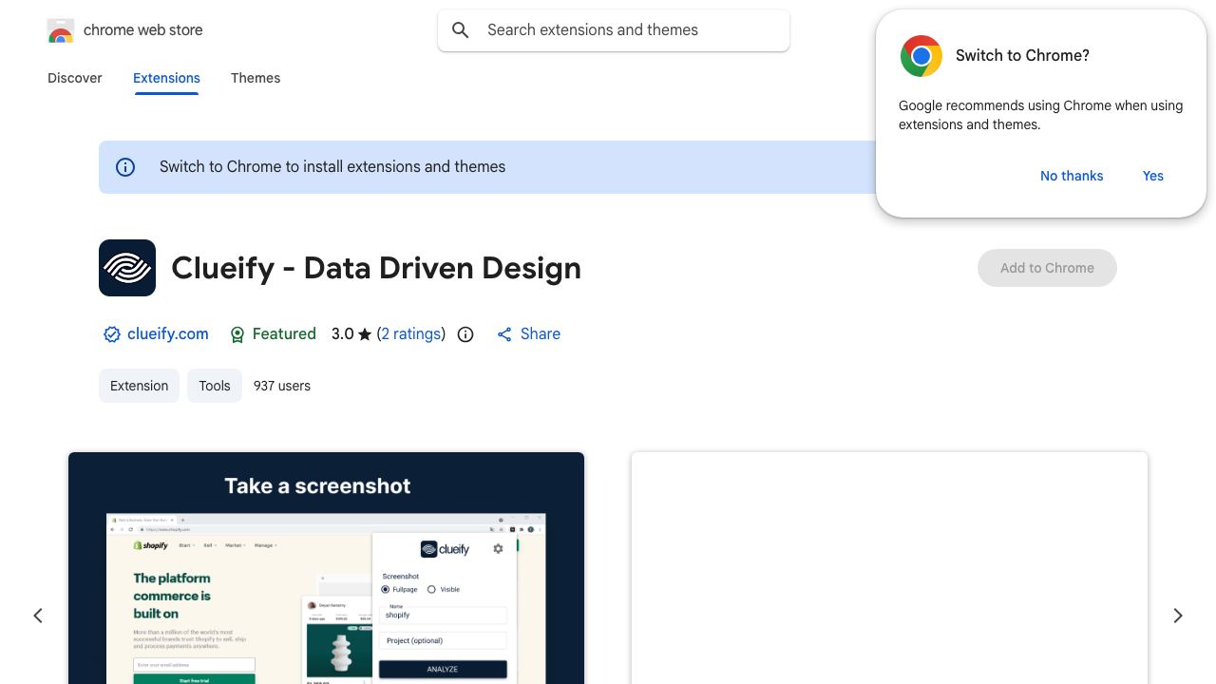Image resolution: width=1216 pixels, height=684 pixels.
Task: Click the Chrome logo in the popup
Action: [x=921, y=56]
